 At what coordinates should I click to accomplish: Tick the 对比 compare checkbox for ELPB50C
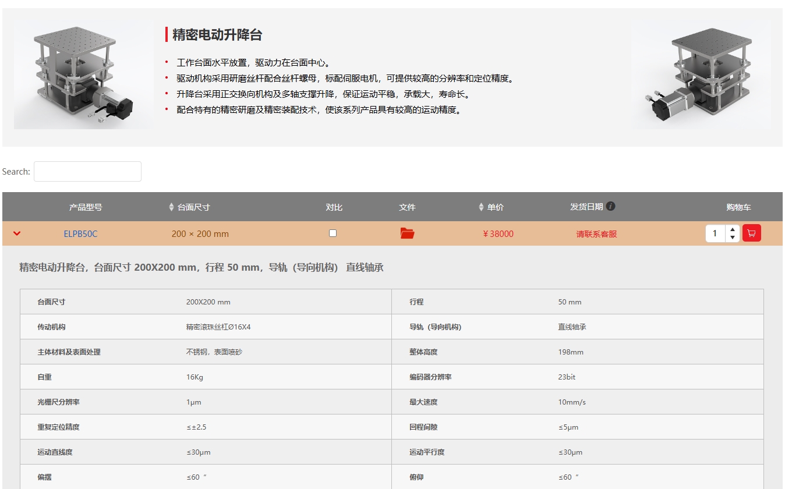(x=333, y=233)
